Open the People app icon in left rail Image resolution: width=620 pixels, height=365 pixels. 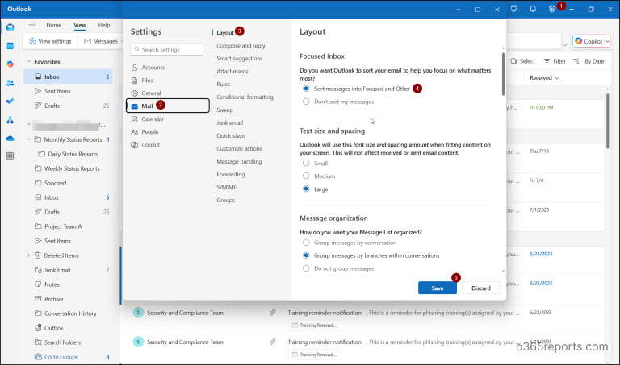coord(10,83)
